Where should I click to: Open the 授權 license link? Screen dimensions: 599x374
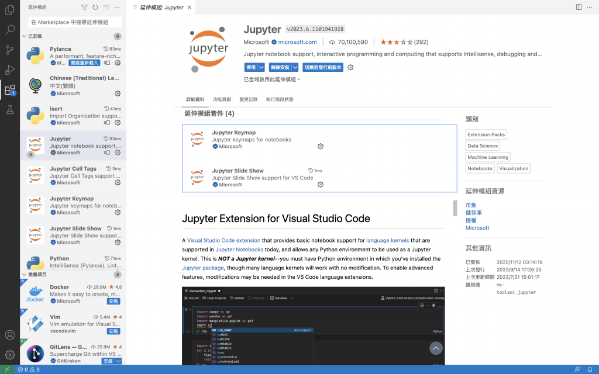click(x=471, y=220)
